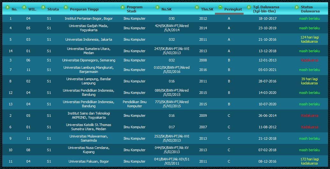This screenshot has width=330, height=169.
Task: Click the sort icon beside No.SK header
Action: (x=157, y=7)
